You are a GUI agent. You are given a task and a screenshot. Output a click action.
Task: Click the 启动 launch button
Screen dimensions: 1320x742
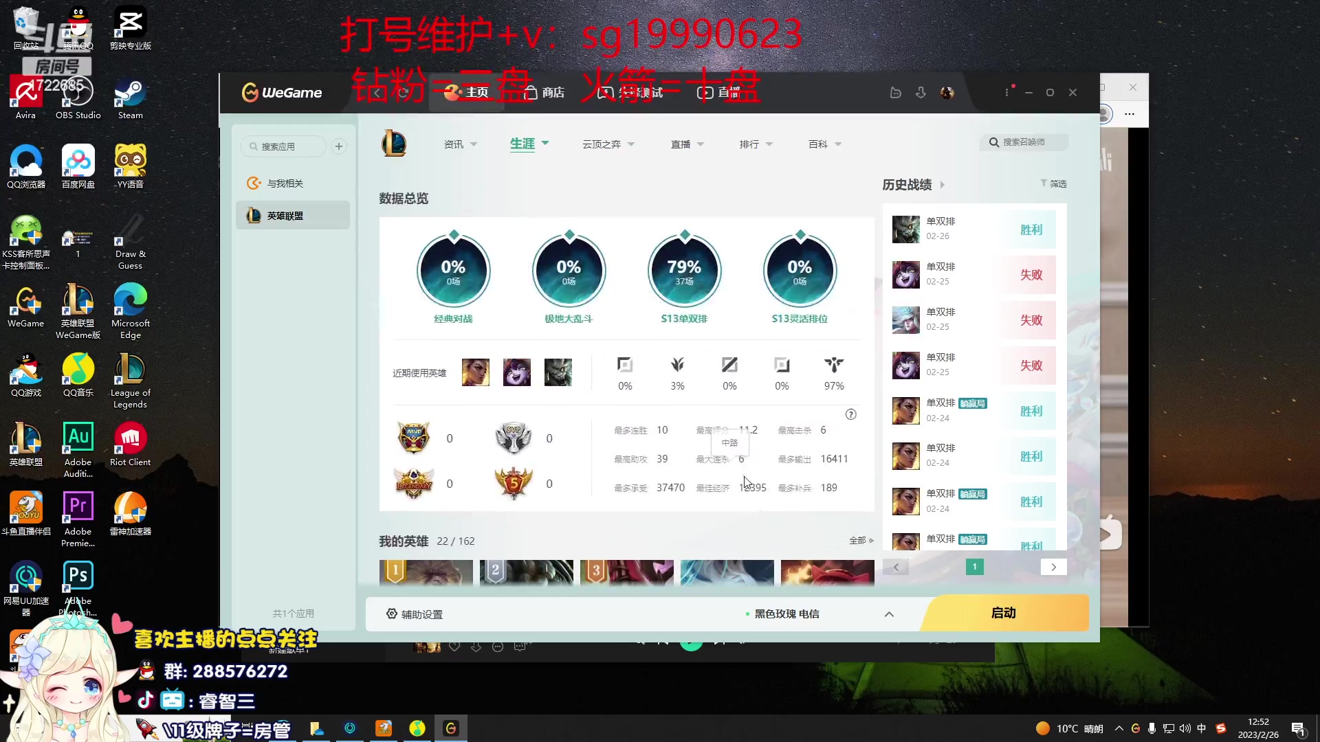click(x=1004, y=613)
